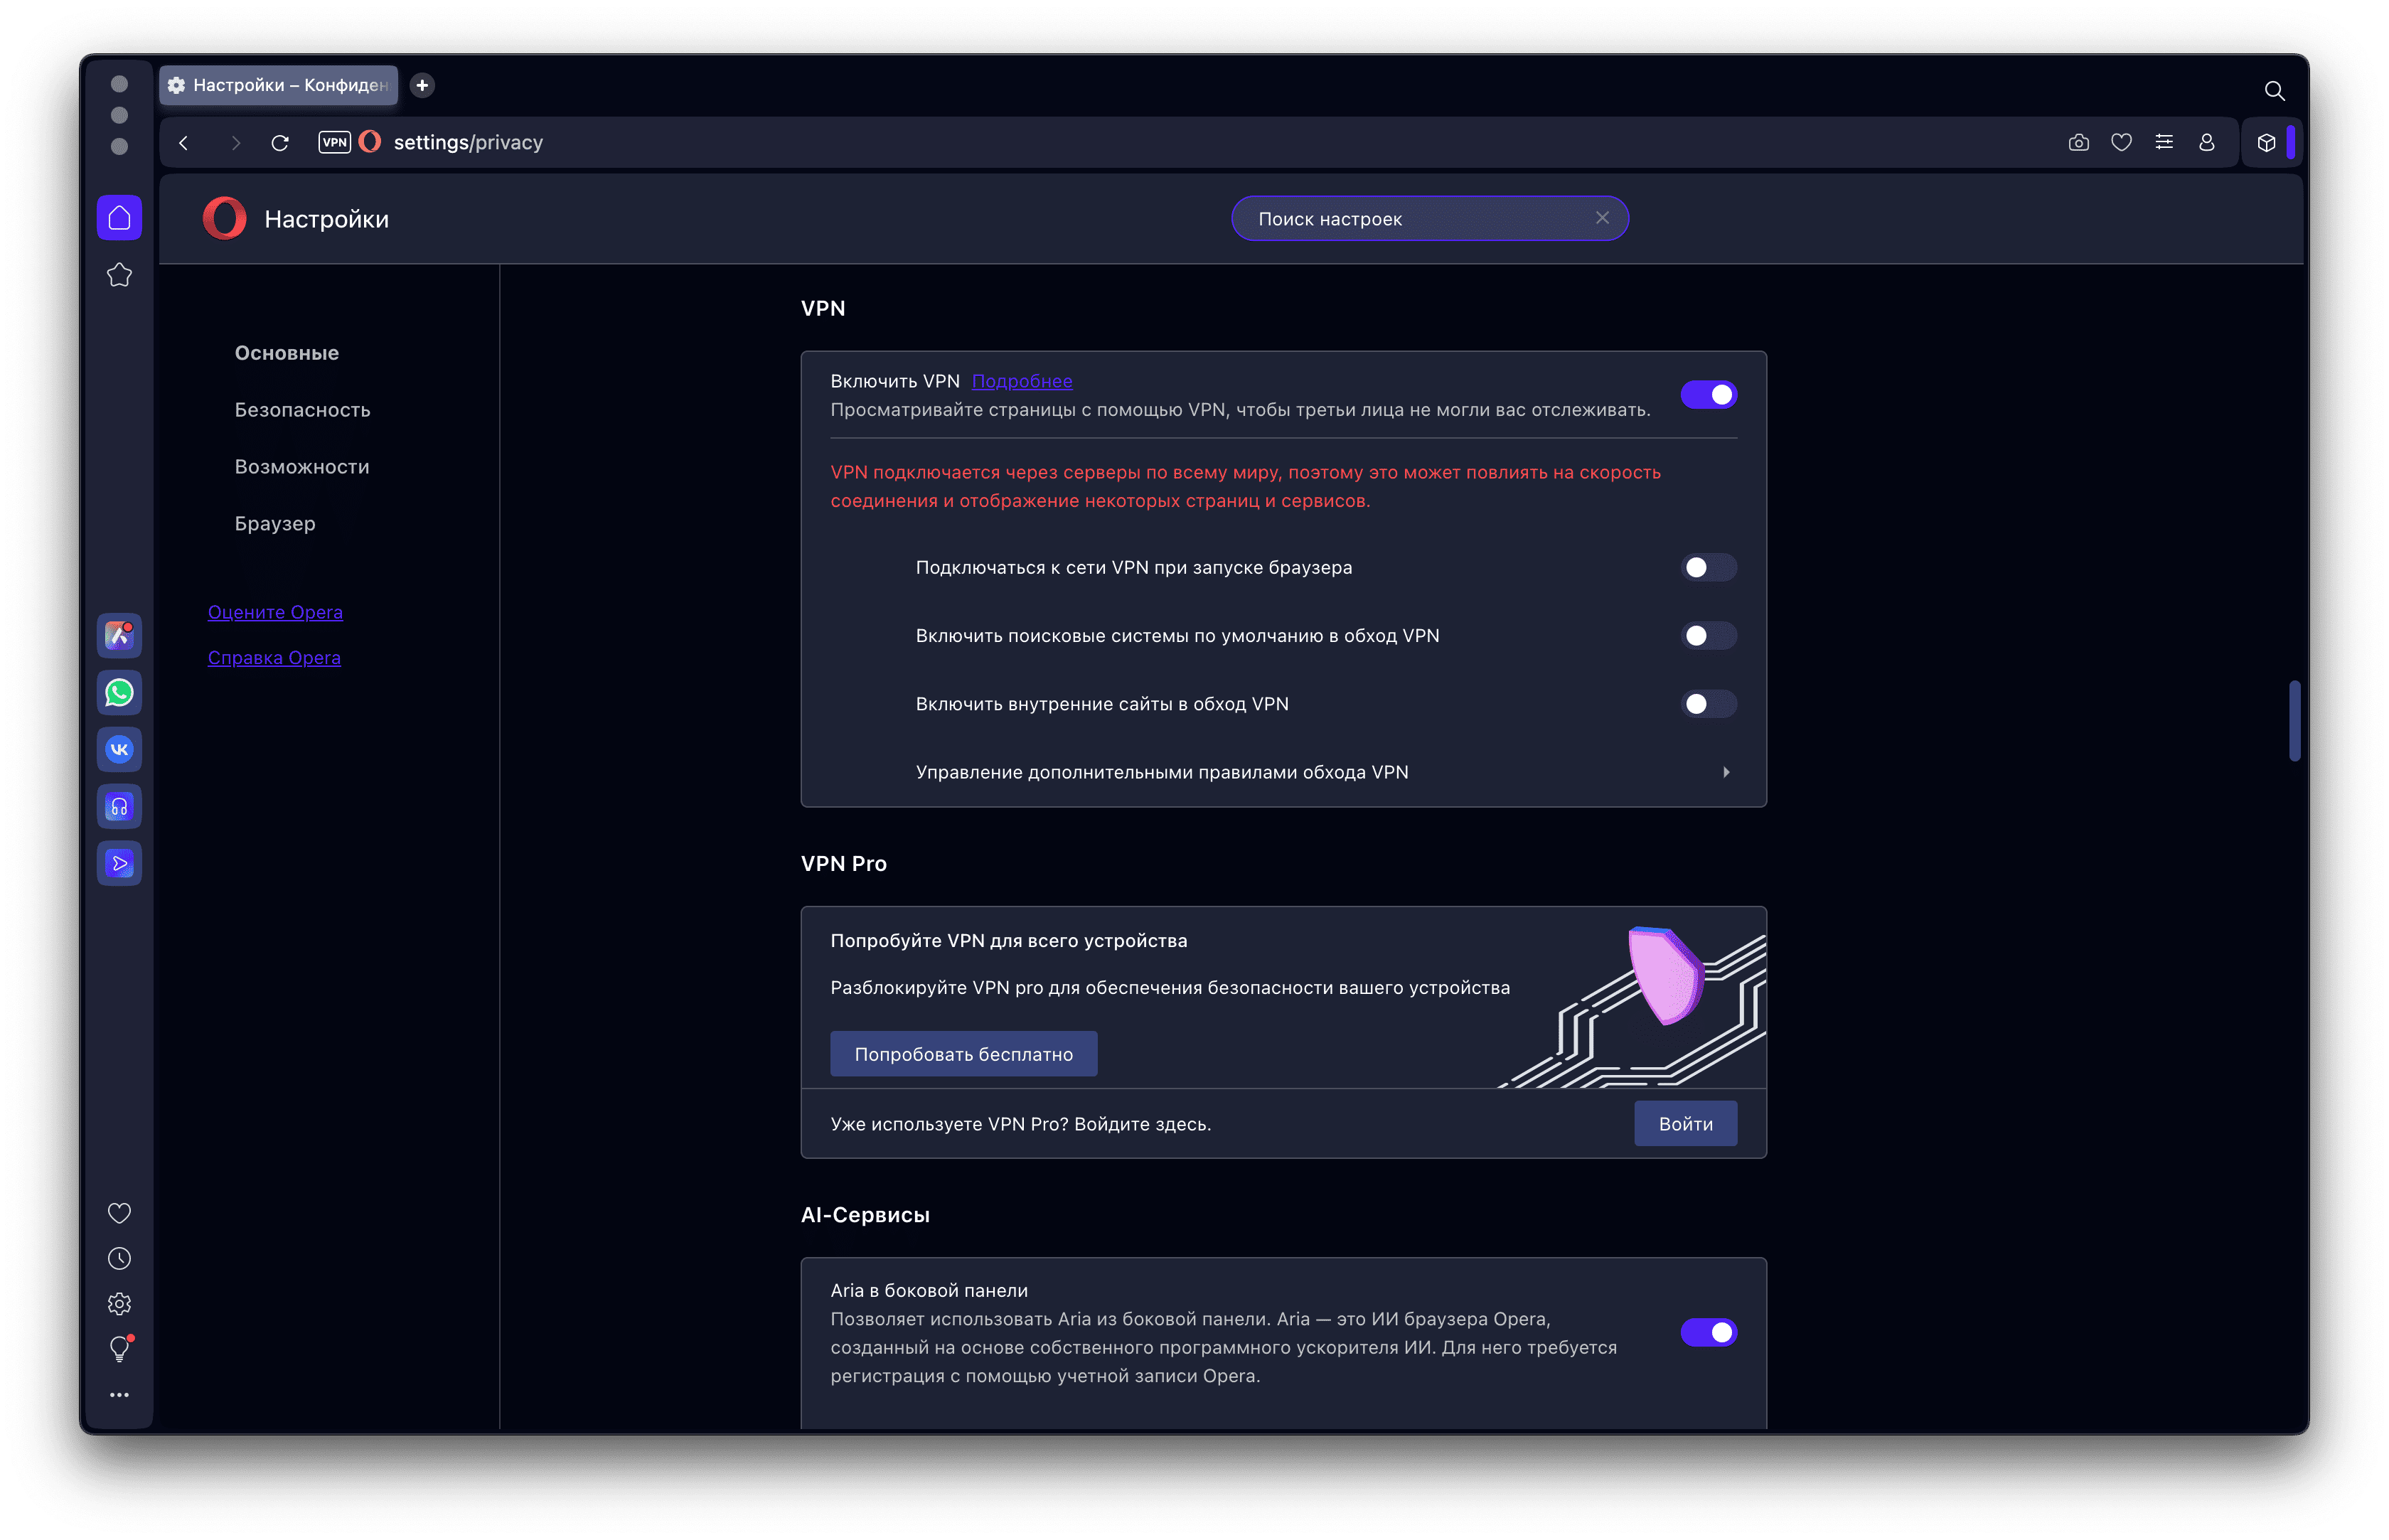Select Возможности in settings menu
This screenshot has height=1540, width=2389.
click(x=302, y=467)
